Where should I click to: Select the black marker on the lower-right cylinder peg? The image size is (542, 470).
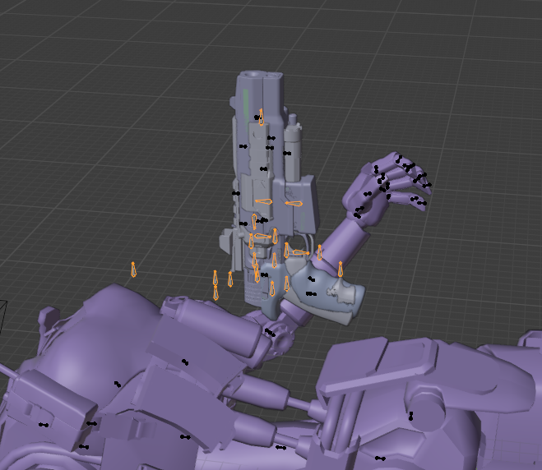pos(410,416)
